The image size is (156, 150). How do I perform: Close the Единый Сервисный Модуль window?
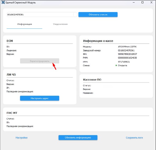151,2
